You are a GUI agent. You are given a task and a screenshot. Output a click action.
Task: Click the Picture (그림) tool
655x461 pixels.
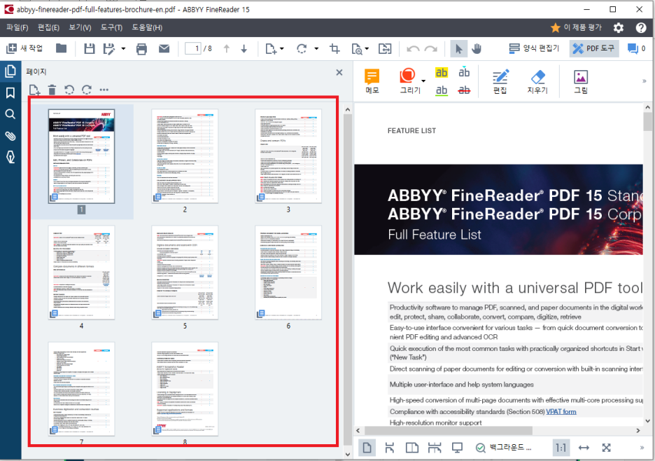click(581, 81)
